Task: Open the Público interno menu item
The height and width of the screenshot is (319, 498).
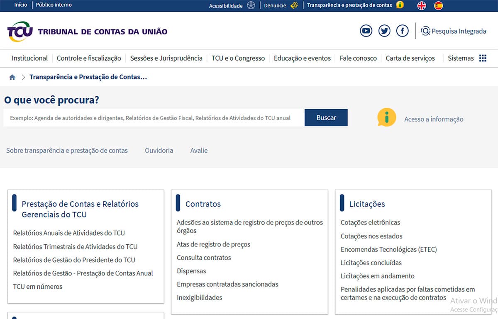Action: pyautogui.click(x=53, y=5)
